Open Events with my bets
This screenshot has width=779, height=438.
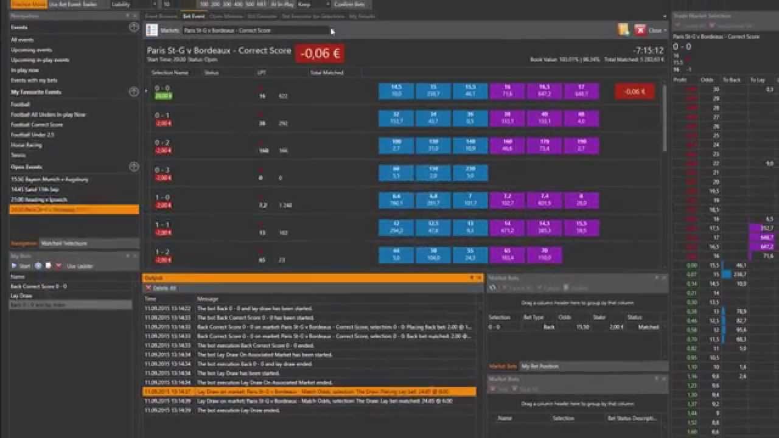(x=34, y=80)
